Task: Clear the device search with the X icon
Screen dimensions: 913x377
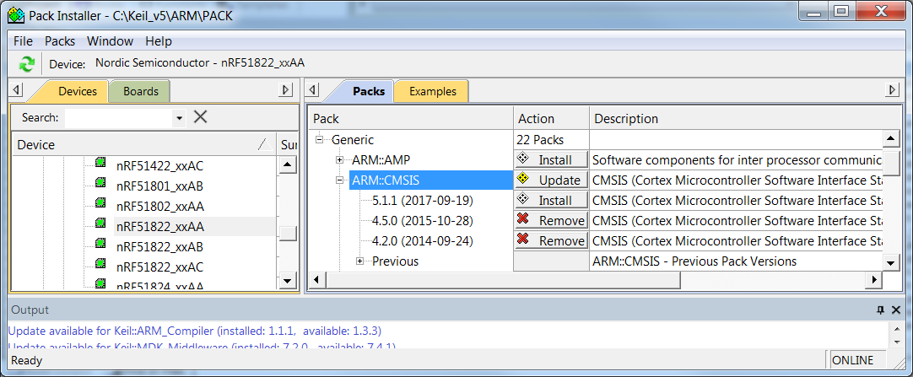Action: pos(200,117)
